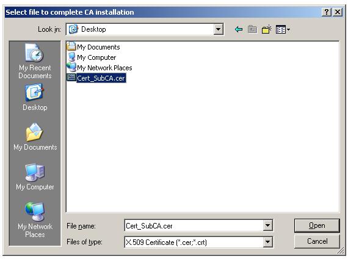Select My Network Places icon in file list

71,67
